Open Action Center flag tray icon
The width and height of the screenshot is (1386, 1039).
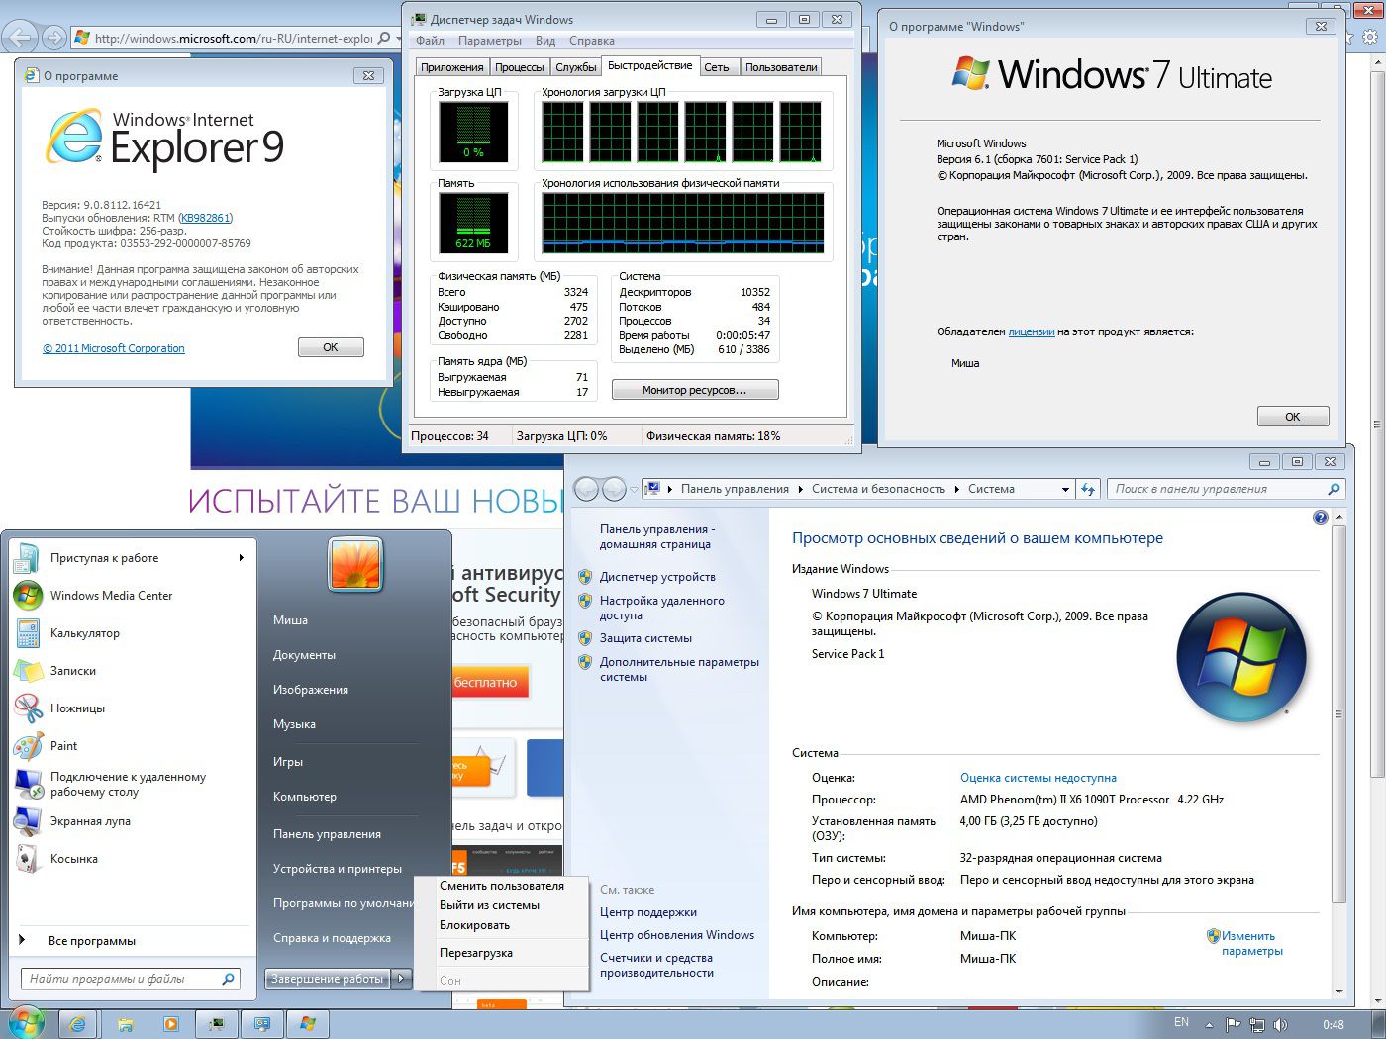1233,1025
